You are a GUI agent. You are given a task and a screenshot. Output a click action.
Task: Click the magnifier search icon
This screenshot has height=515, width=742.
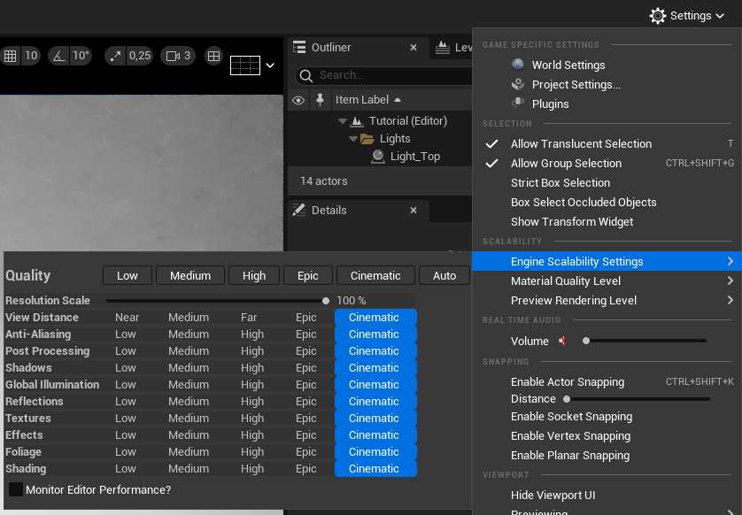[306, 76]
